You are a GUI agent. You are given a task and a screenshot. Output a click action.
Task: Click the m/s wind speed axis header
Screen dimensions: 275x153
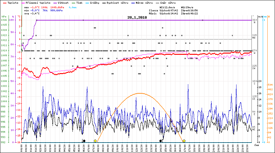pos(260,17)
